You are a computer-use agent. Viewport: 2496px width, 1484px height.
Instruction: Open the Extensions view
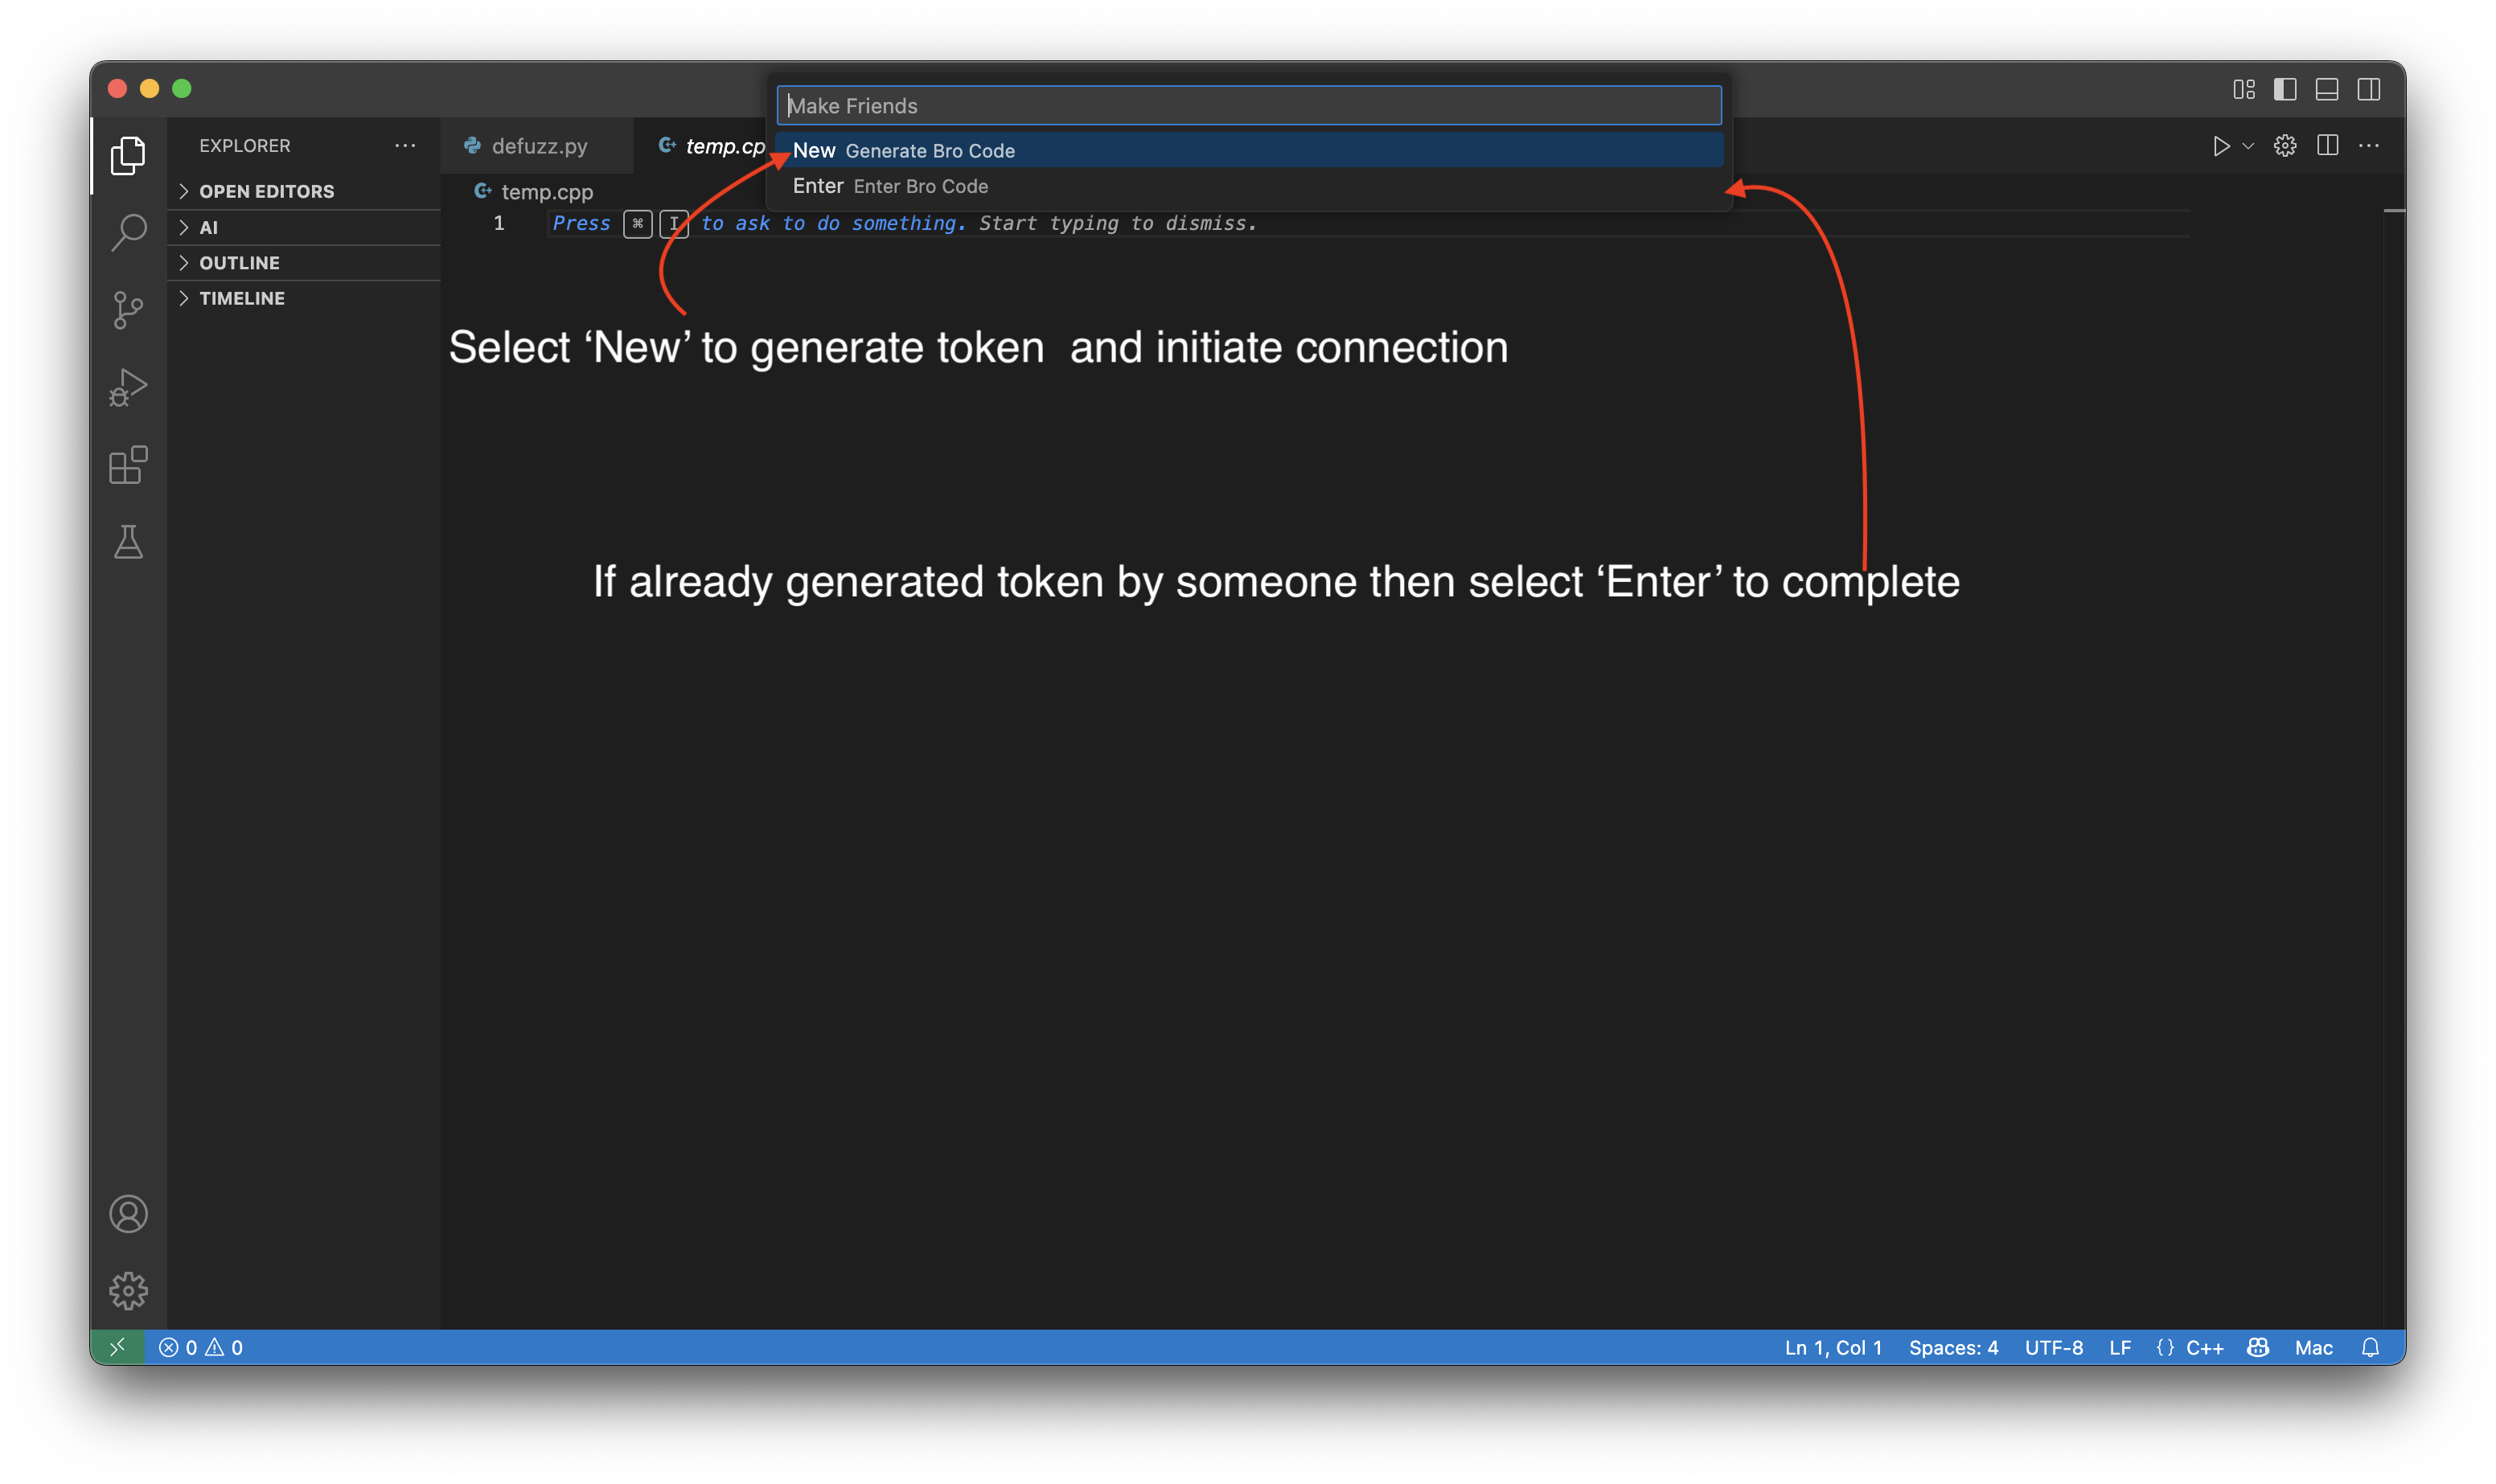click(x=128, y=465)
